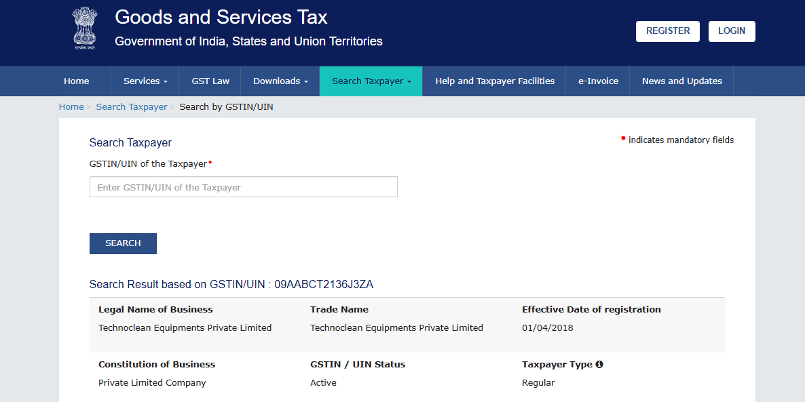
Task: Click the REGISTER button
Action: (x=667, y=31)
